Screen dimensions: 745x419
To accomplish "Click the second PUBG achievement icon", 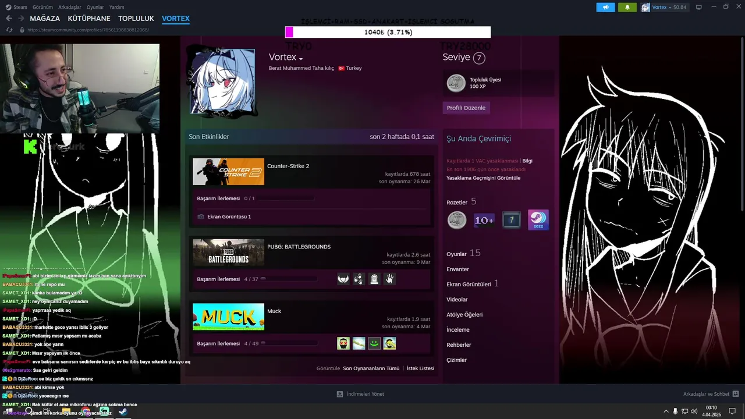I will click(359, 279).
